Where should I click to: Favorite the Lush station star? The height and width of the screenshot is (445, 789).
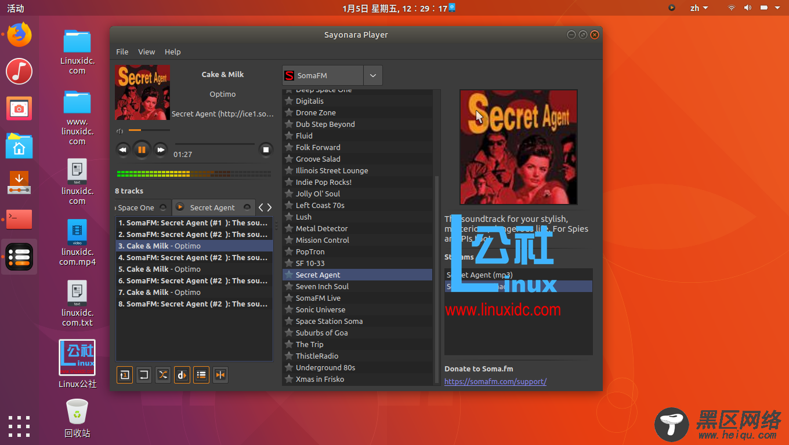point(289,217)
